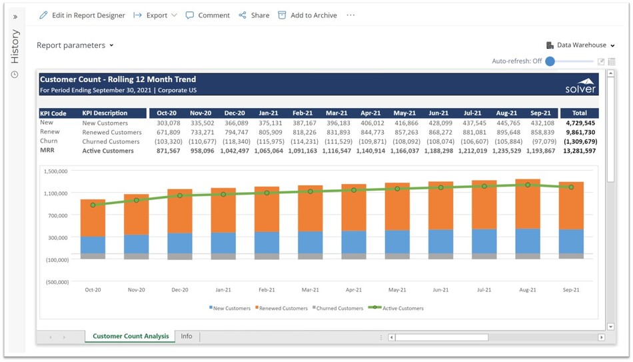Viewport: 633px width, 362px height.
Task: Click the expand report icon beside the slider
Action: pos(600,61)
